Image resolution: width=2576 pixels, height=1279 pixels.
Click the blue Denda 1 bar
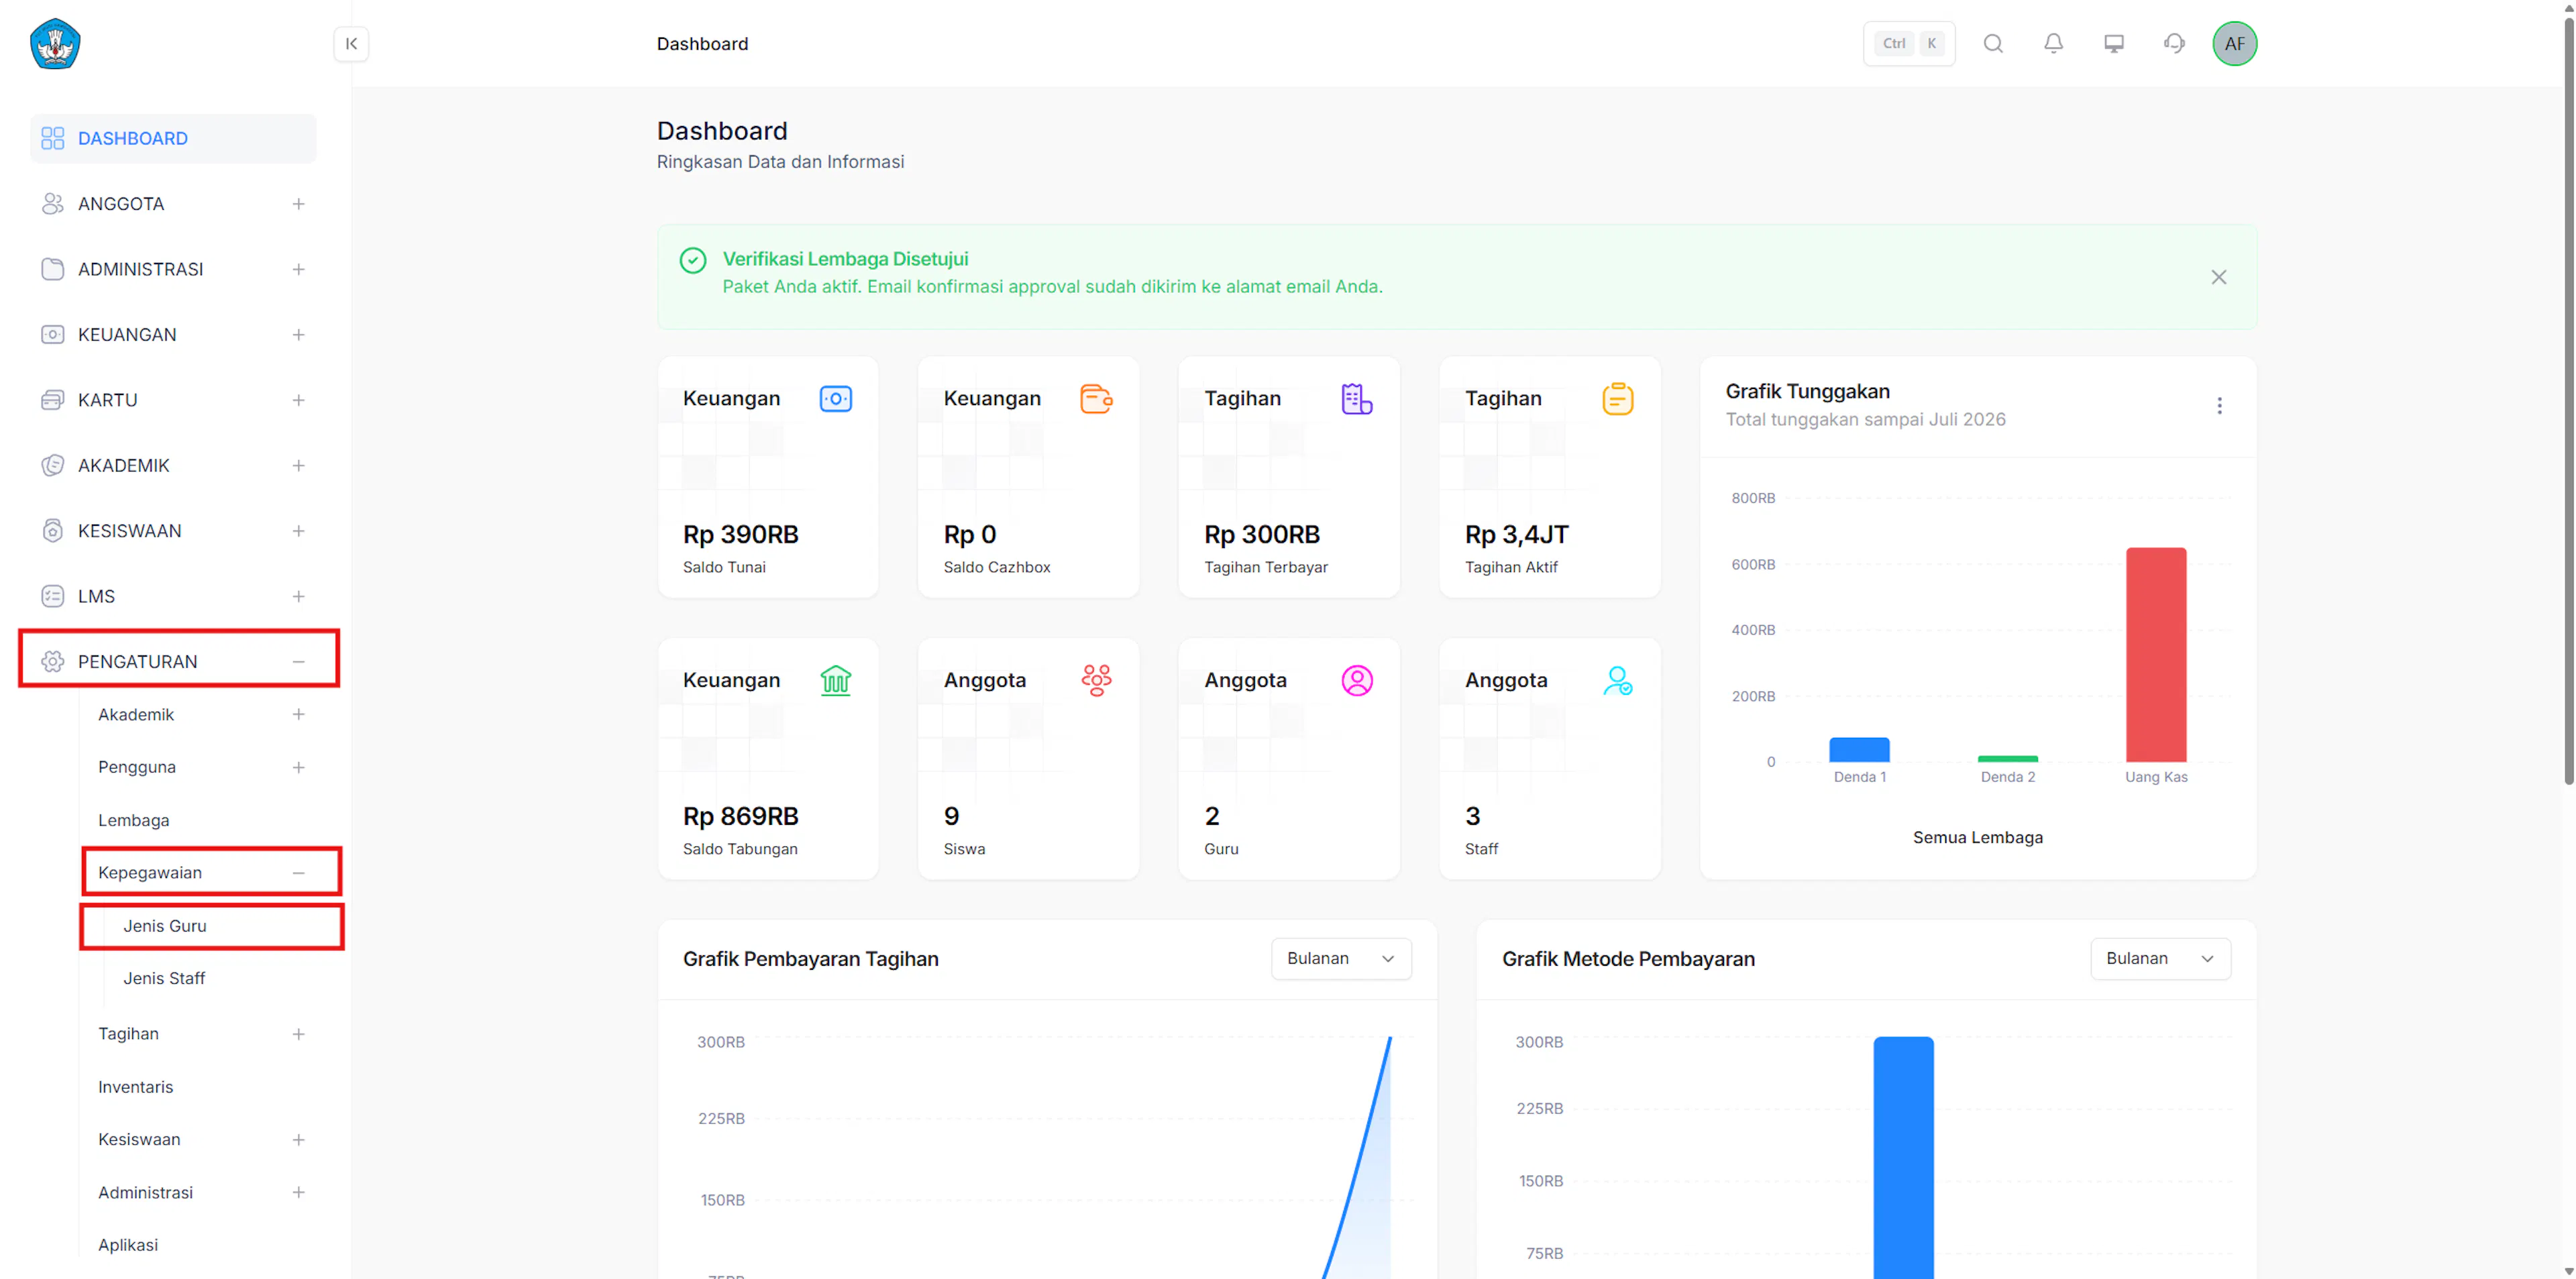coord(1859,750)
